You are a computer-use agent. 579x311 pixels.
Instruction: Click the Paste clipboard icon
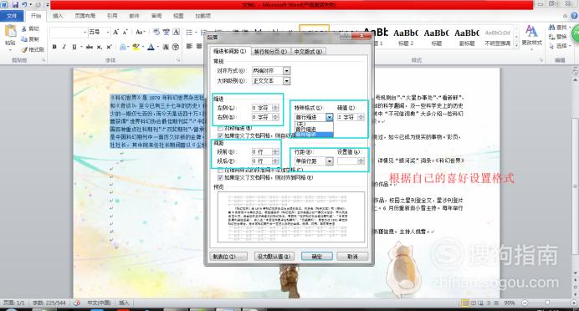point(10,36)
